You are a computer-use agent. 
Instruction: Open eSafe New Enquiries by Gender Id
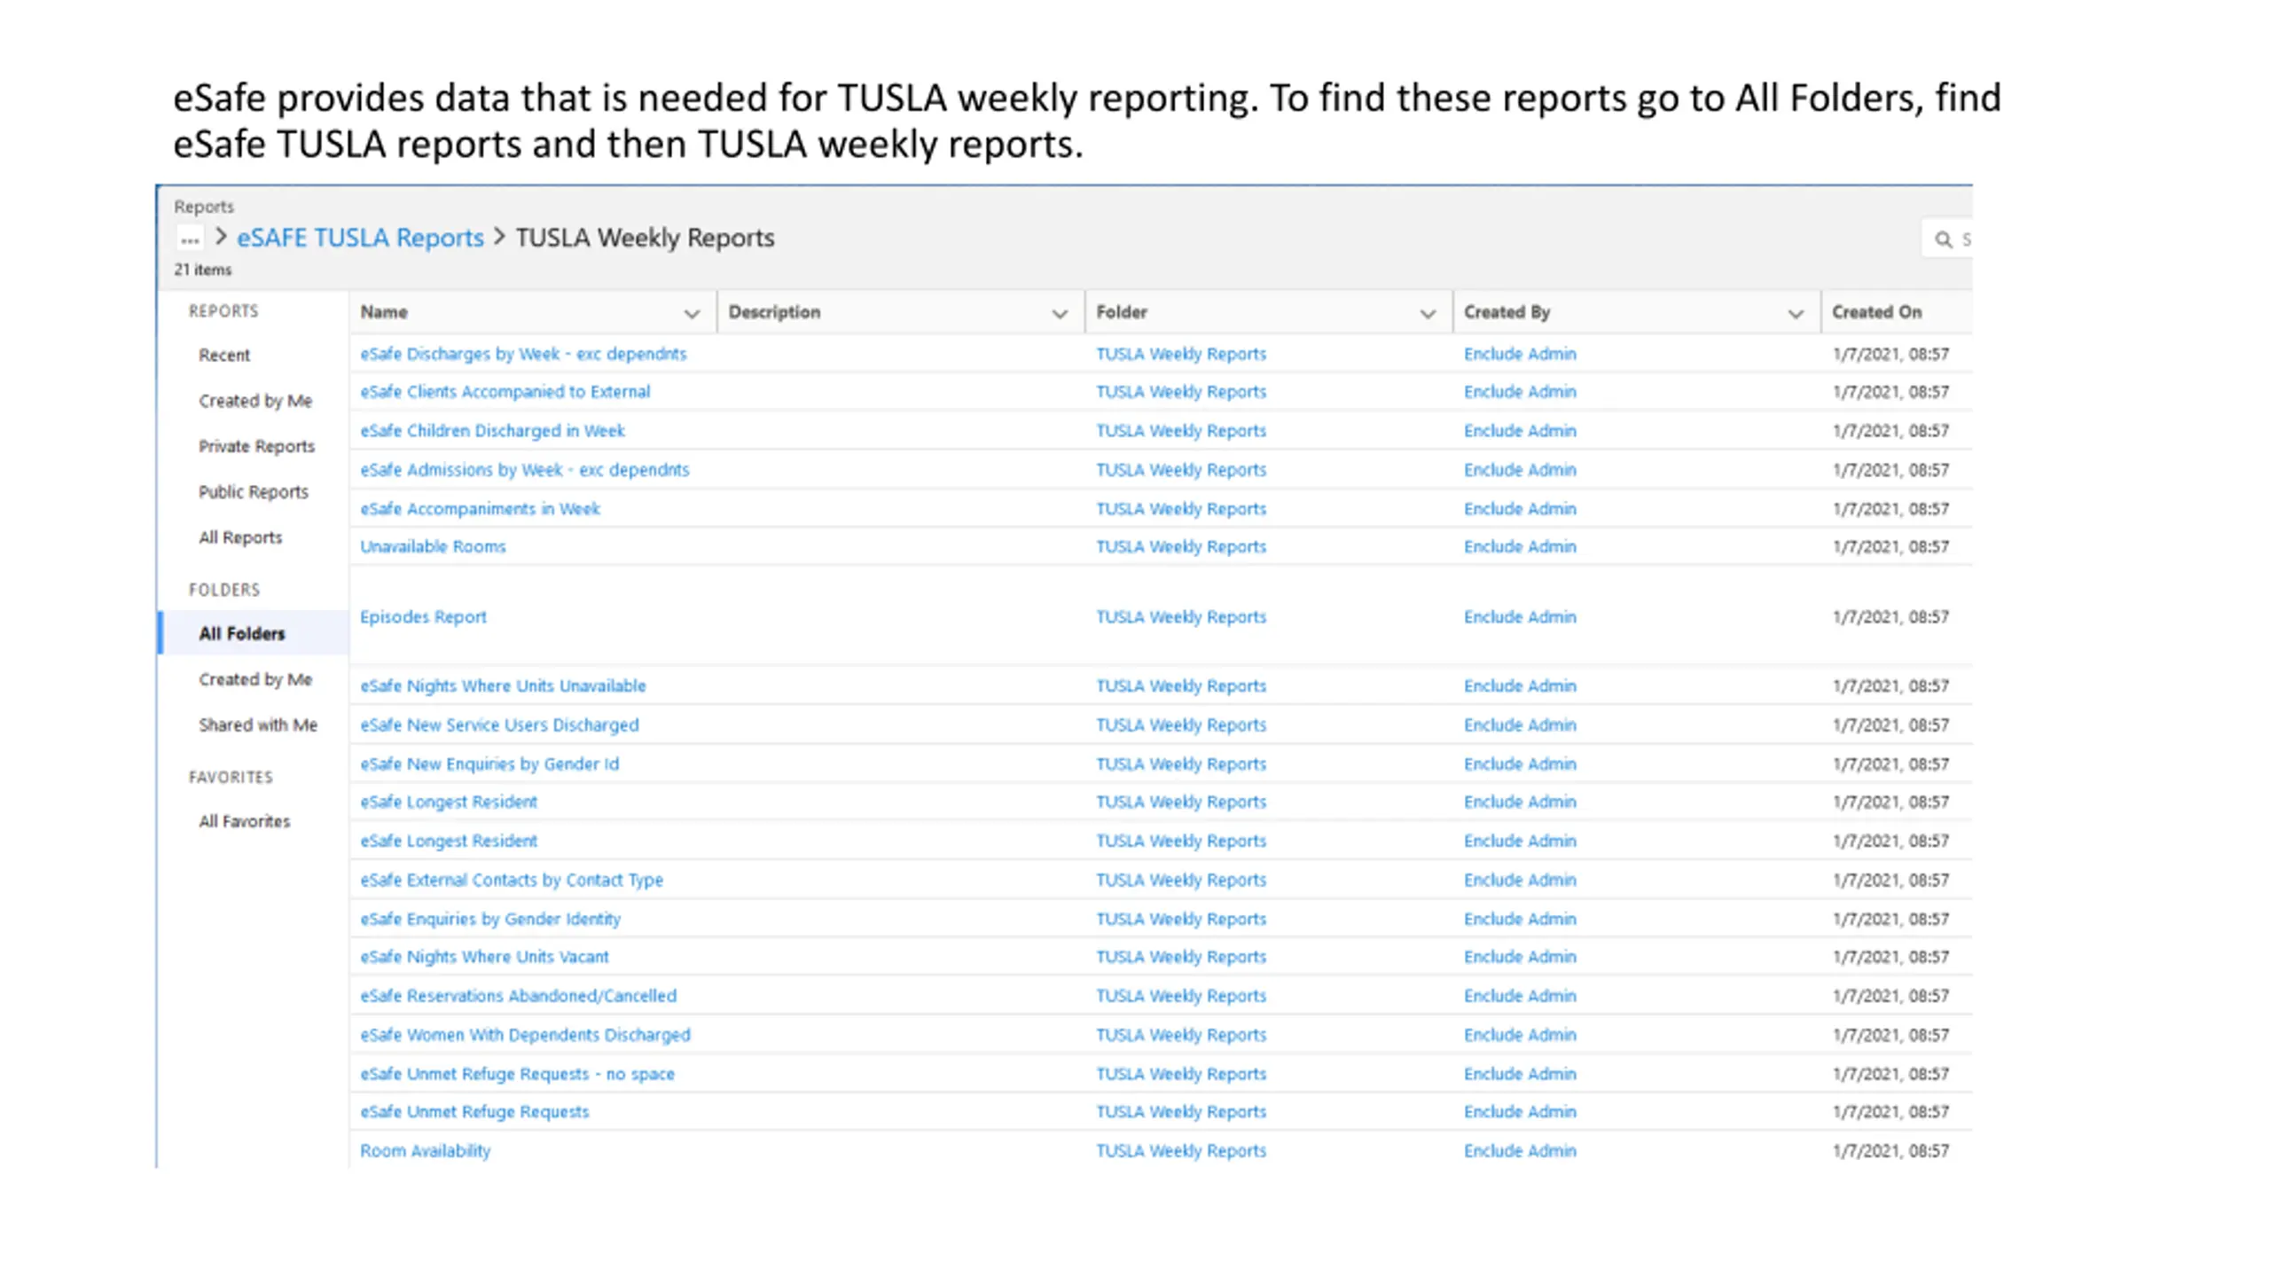pos(489,764)
